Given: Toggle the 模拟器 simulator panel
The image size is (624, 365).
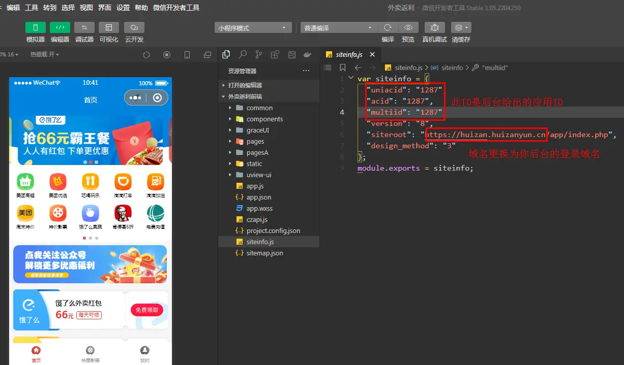Looking at the screenshot, I should coord(36,27).
